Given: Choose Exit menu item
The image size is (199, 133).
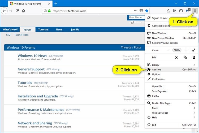Looking at the screenshot, I should pyautogui.click(x=172, y=125).
